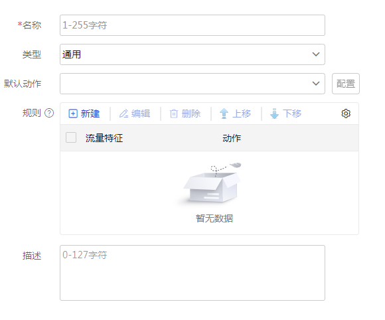Expand the 默认动作 dropdown arrow
Image resolution: width=385 pixels, height=320 pixels.
pos(316,84)
